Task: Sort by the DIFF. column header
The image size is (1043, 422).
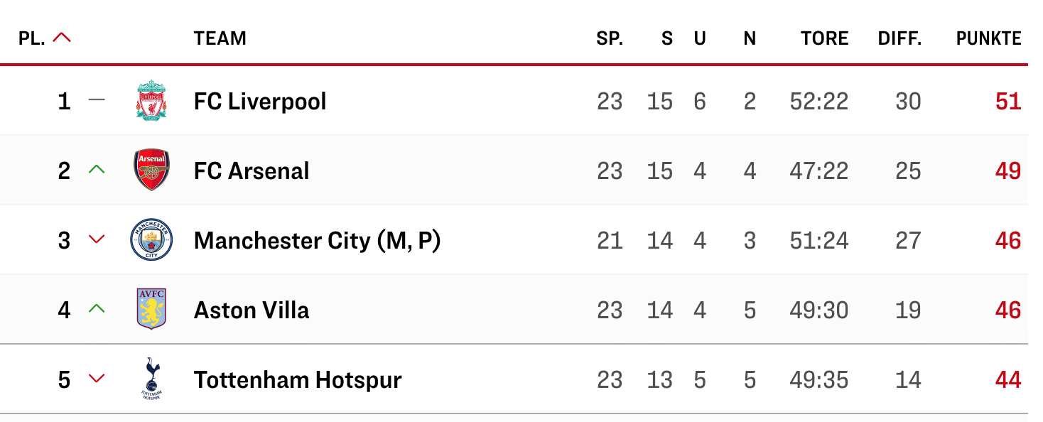Action: [x=899, y=38]
